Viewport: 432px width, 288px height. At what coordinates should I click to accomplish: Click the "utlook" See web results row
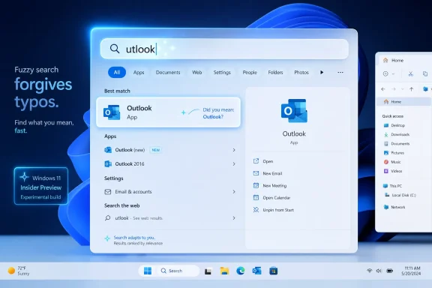click(x=169, y=218)
